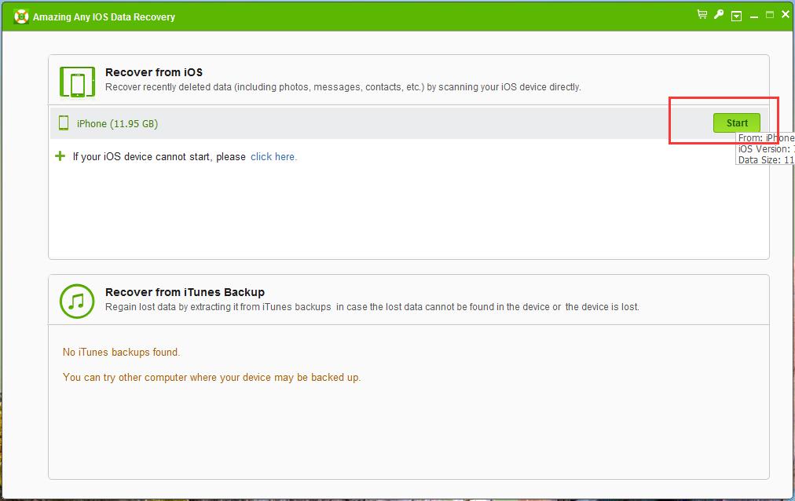Minimize the Data Recovery window

754,16
